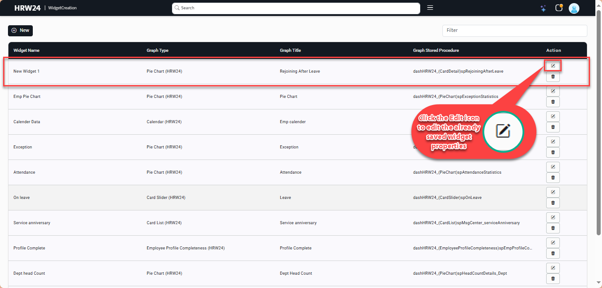Edit the Emp Pie Chart widget
The width and height of the screenshot is (602, 288).
(553, 91)
